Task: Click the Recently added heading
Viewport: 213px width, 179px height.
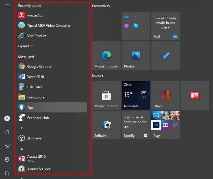Action: click(30, 6)
